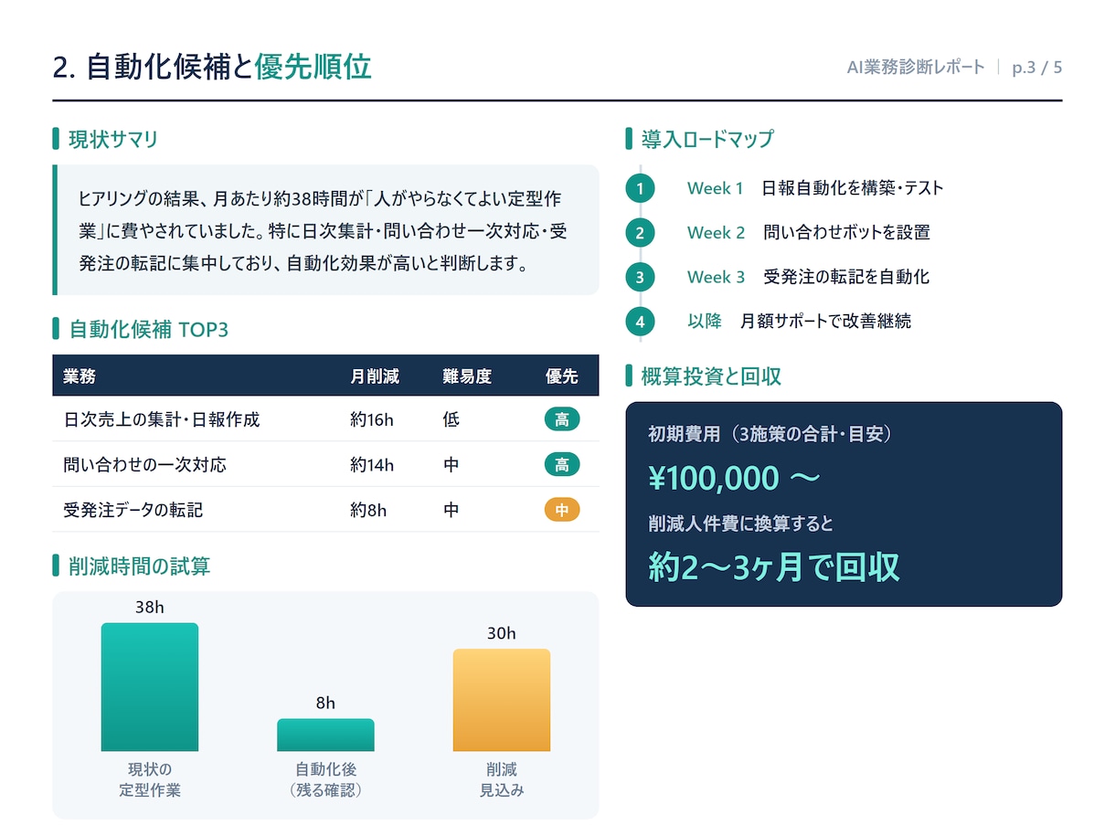The height and width of the screenshot is (836, 1115).
Task: Click the summary paragraph starting ヒアリングの結果
Action: pyautogui.click(x=323, y=230)
